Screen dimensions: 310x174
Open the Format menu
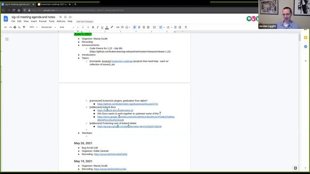[x=43, y=21]
